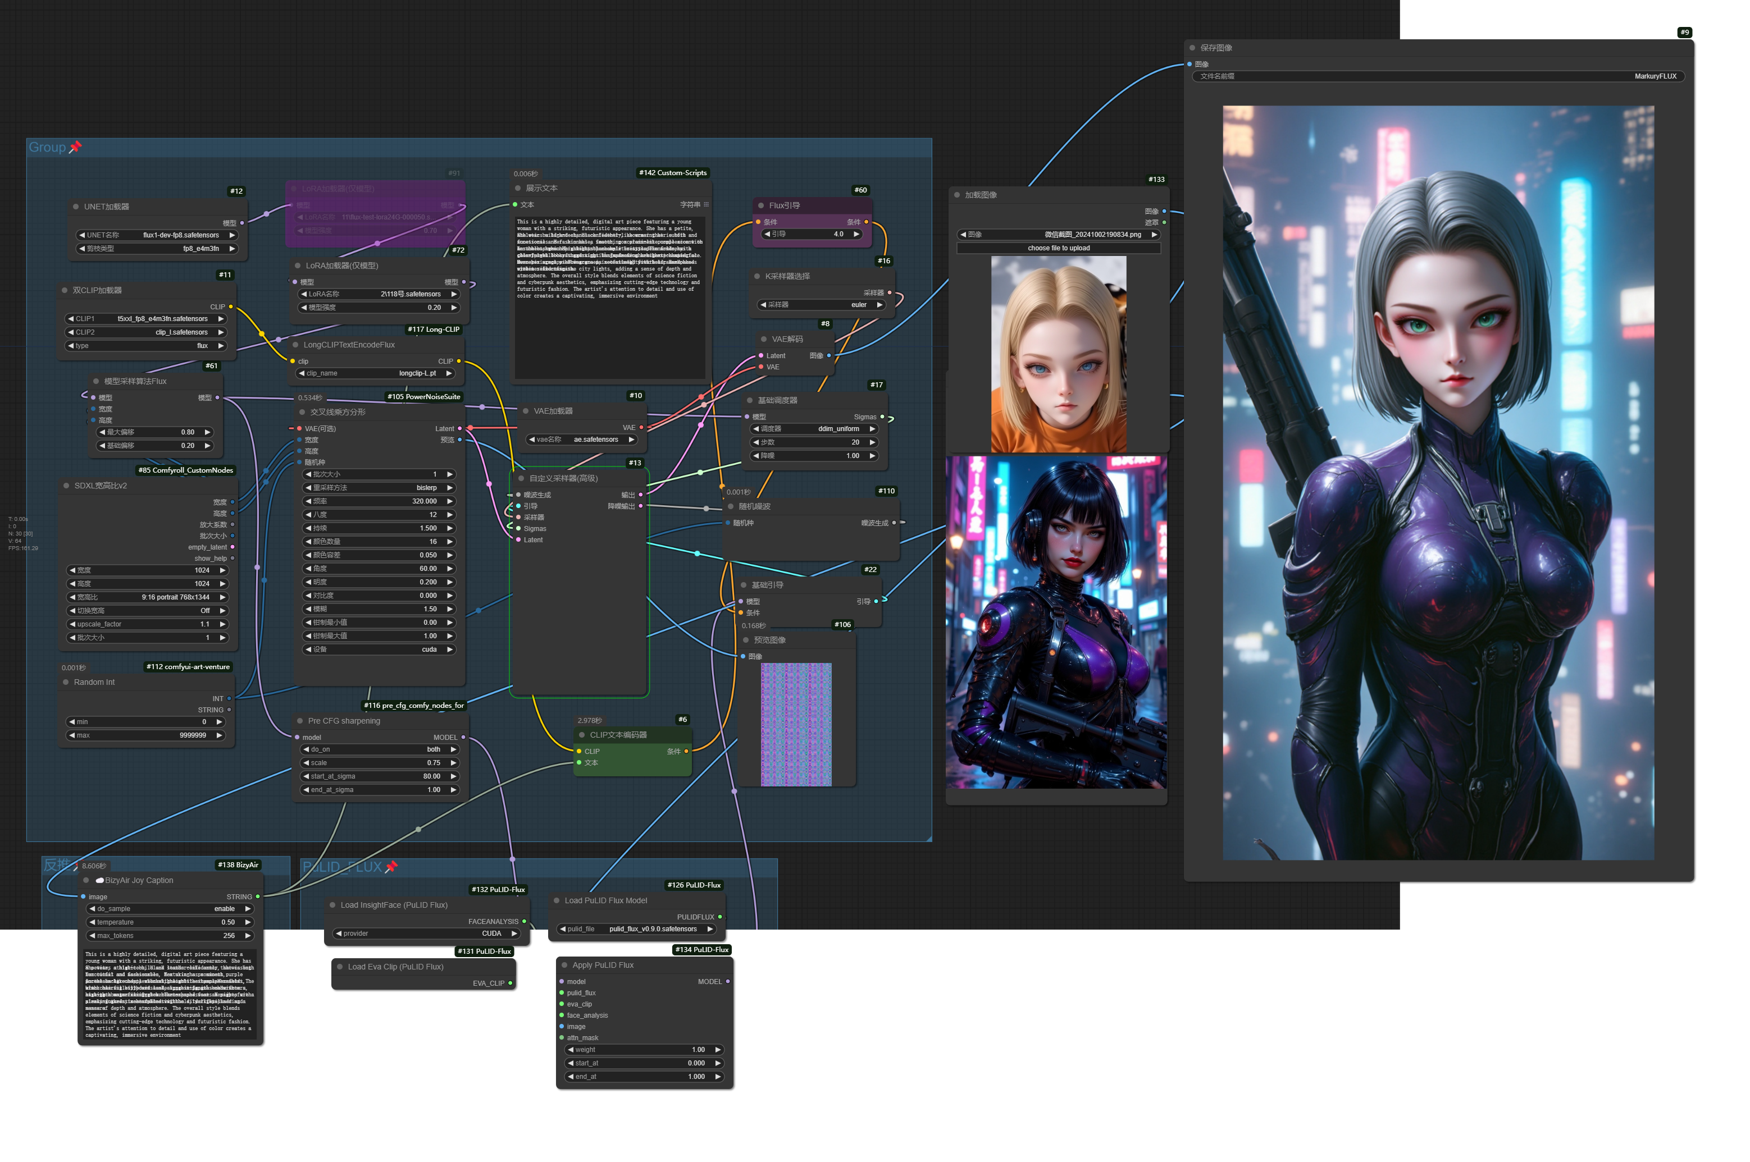Screen dimensions: 1750x1162
Task: Open the provider CUDA dropdown
Action: (x=426, y=934)
